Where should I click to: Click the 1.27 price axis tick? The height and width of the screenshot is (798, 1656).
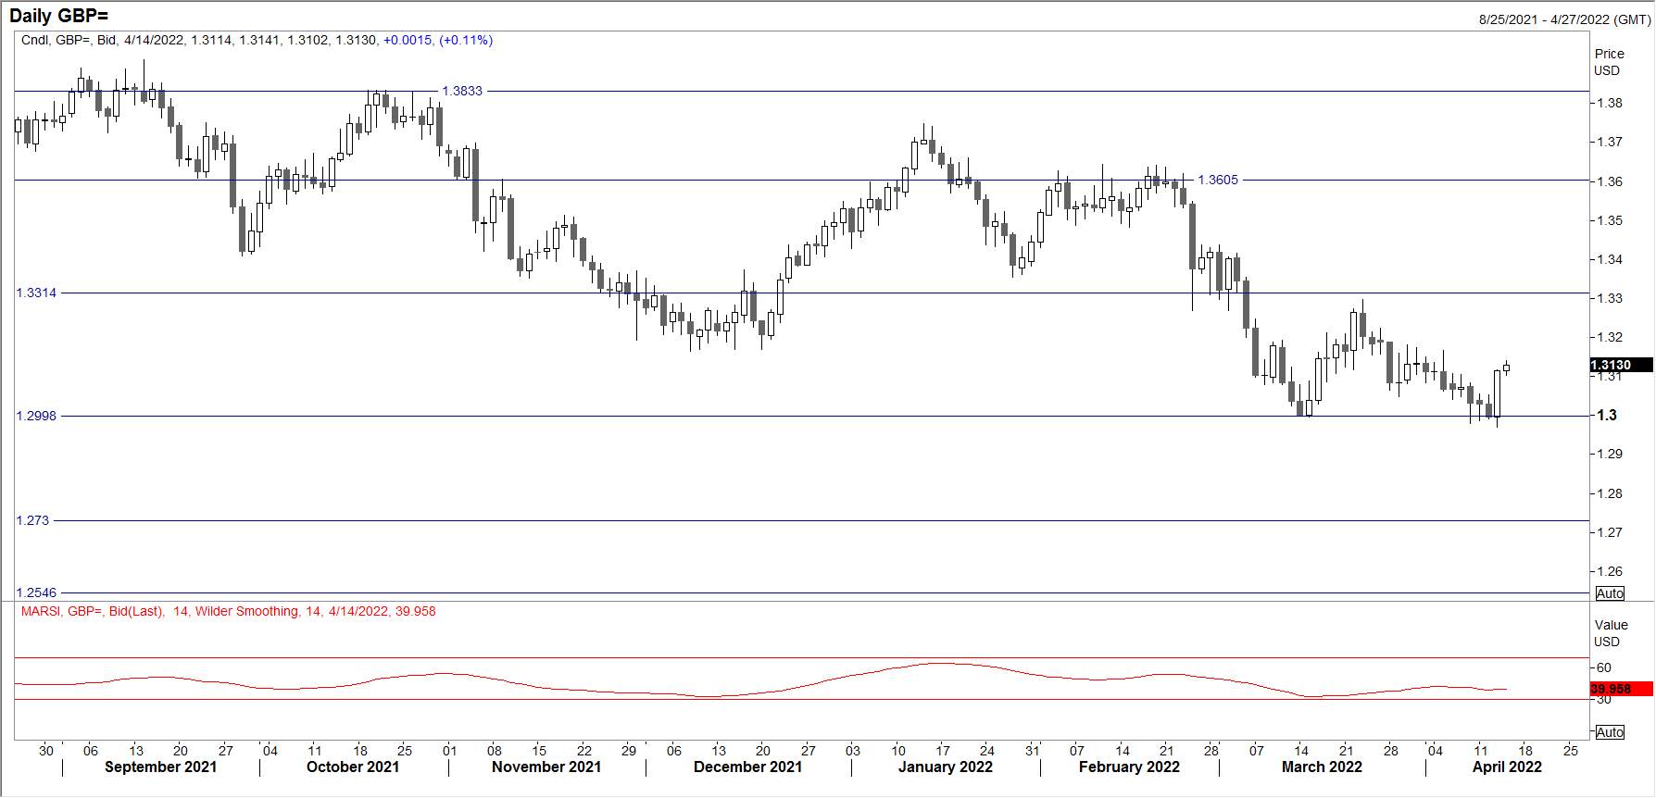[1610, 532]
